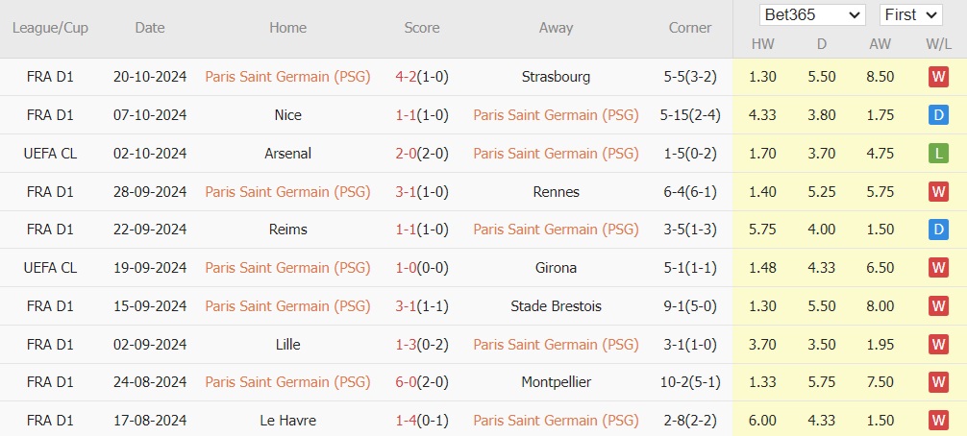
Task: Click the W badge for the Lille match
Action: pos(938,345)
